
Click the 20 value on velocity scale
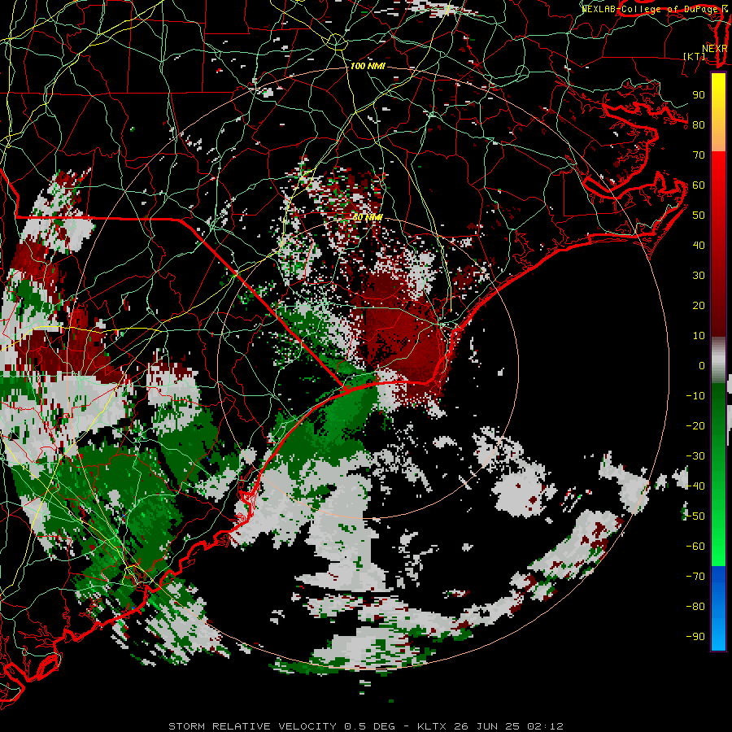point(699,305)
